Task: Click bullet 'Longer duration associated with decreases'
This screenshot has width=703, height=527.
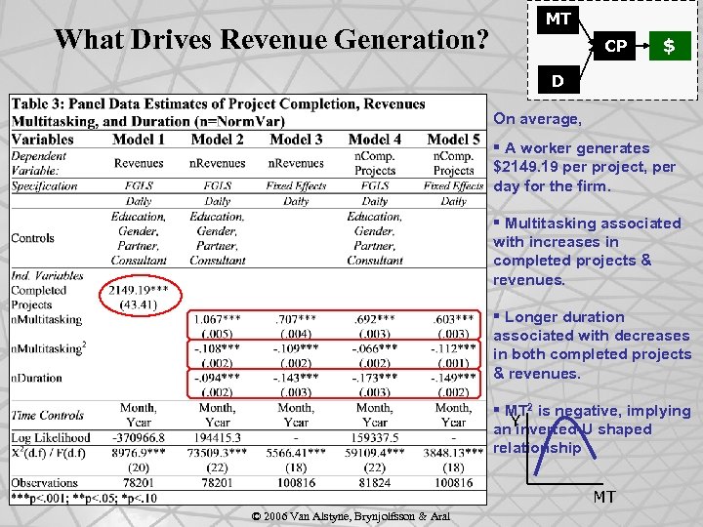Action: click(x=593, y=345)
